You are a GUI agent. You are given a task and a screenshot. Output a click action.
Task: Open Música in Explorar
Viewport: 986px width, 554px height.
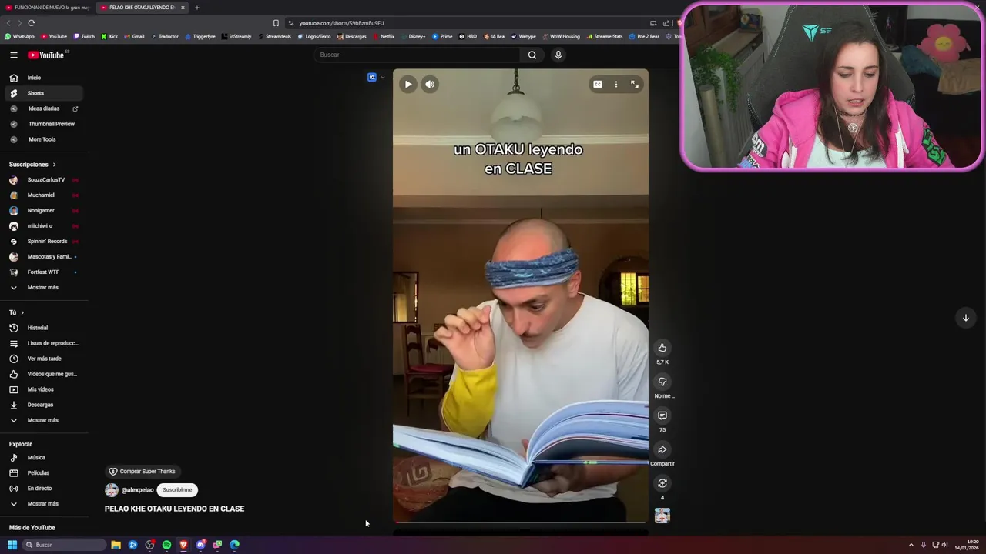[x=43, y=458]
